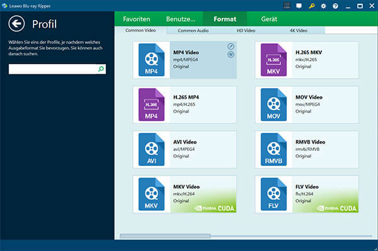Click the purple H.265 MP4 file icon
The height and width of the screenshot is (251, 378).
tap(151, 104)
